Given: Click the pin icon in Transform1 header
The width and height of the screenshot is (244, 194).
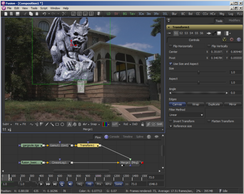Looking at the screenshot, I should 169,33.
